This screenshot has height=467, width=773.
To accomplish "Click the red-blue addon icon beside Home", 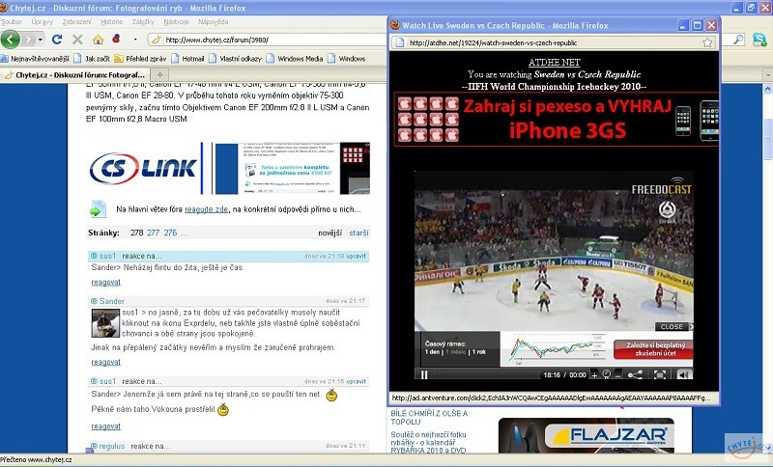I will tap(116, 39).
